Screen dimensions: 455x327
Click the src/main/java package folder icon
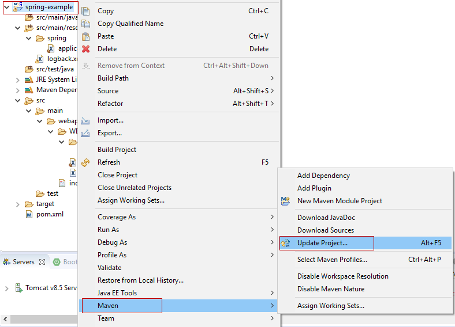click(x=29, y=17)
